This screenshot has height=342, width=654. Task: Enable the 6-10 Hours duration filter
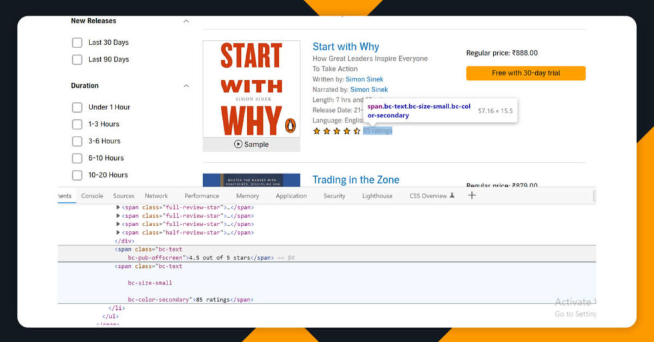click(x=77, y=158)
